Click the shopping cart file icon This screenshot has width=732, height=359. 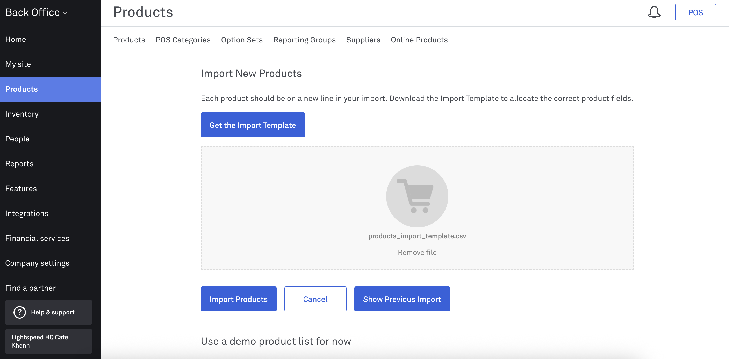[417, 196]
